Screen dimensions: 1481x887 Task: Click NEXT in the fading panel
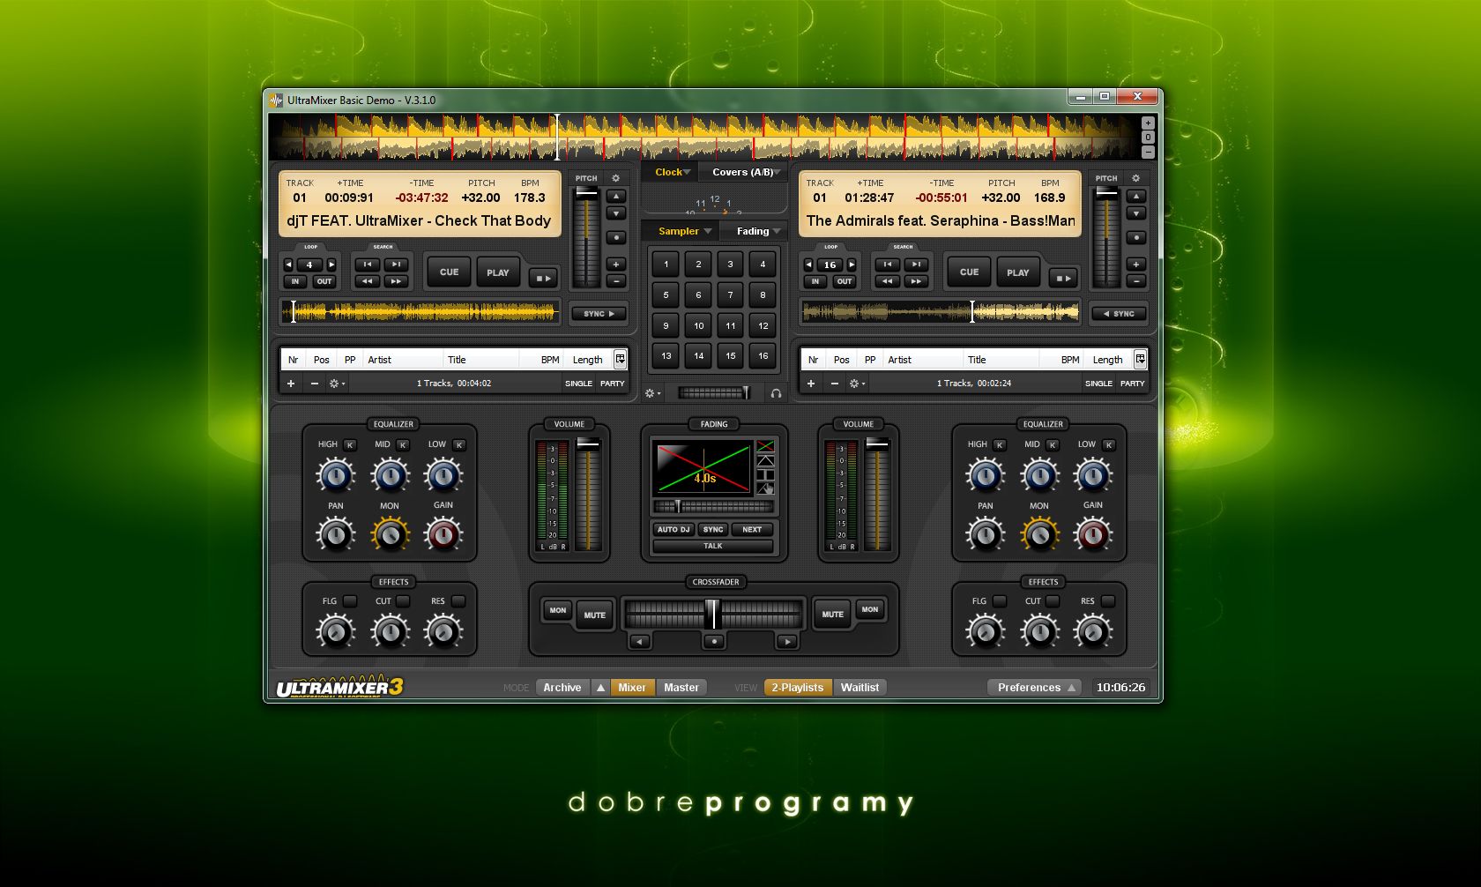[x=752, y=529]
